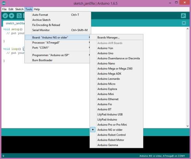Open the File menu

4,9
